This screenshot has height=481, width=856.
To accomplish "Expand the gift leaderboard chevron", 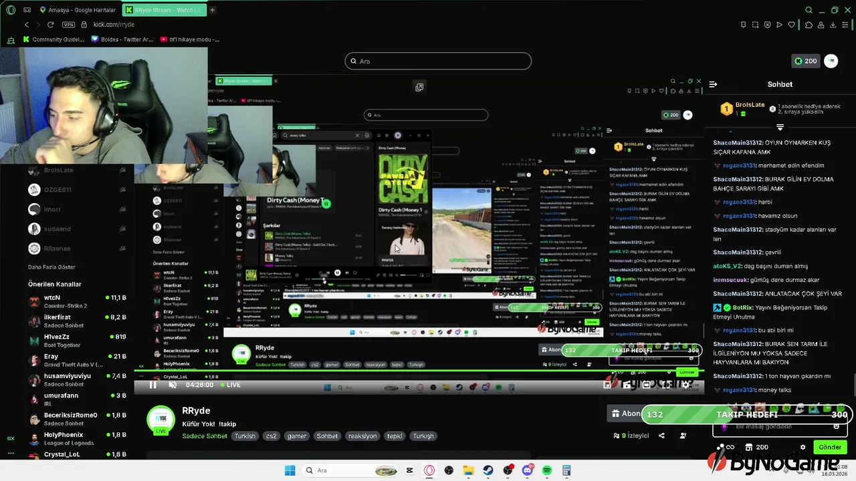I will coord(780,127).
